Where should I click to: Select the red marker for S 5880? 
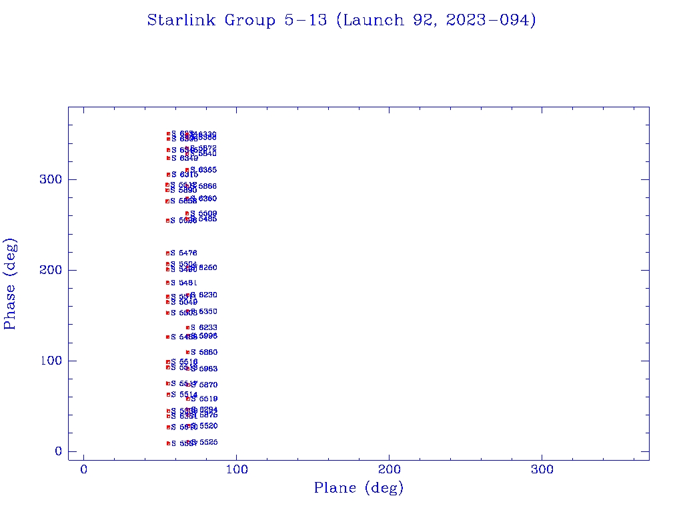187,352
